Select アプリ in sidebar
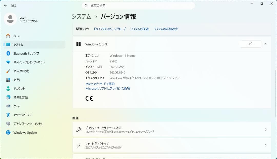Image resolution: width=277 pixels, height=159 pixels. point(34,80)
